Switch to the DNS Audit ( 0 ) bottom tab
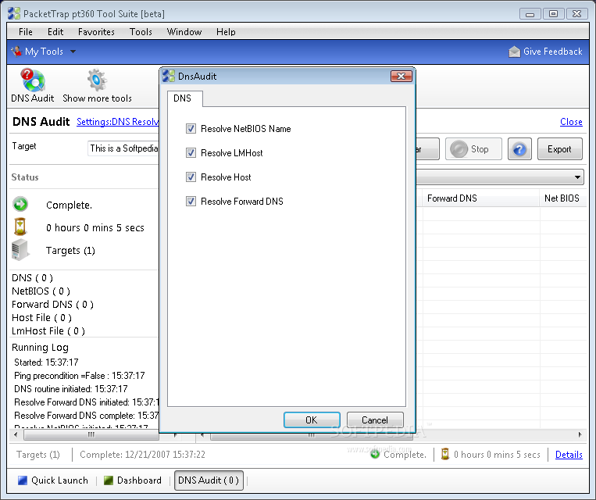Image resolution: width=596 pixels, height=500 pixels. coord(209,480)
